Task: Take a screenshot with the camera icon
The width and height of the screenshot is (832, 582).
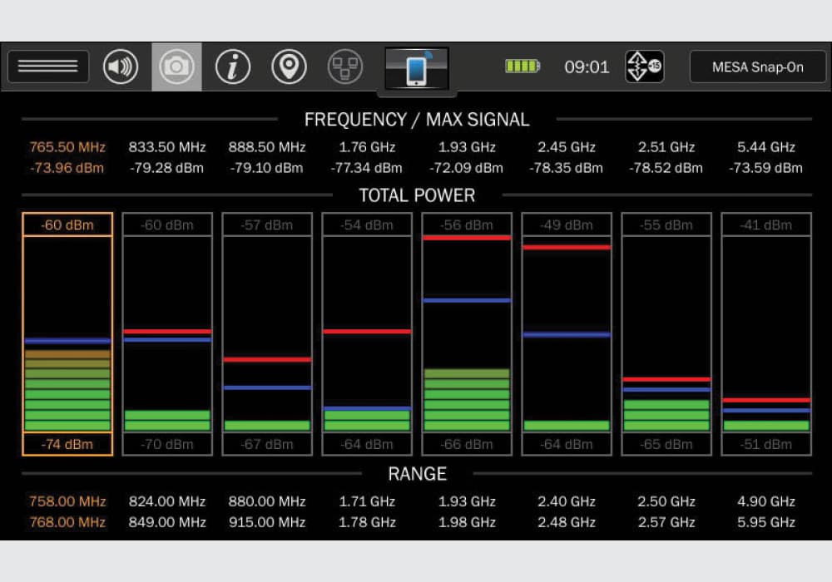Action: tap(176, 67)
